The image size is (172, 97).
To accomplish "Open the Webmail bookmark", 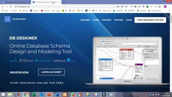I will pos(23,11).
